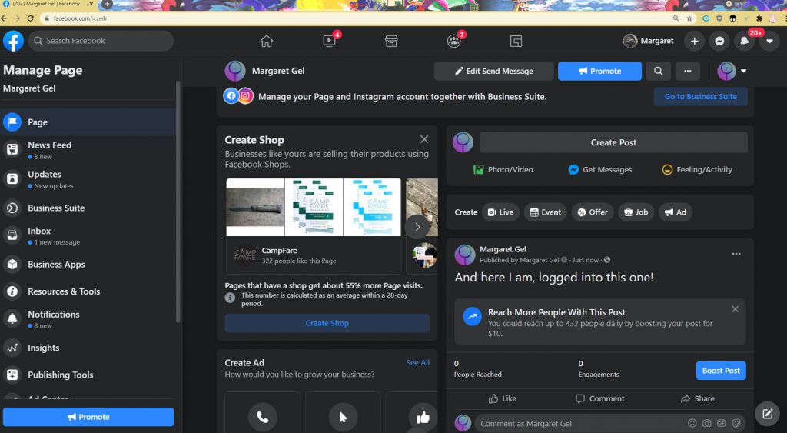
Task: Open News Feed in sidebar
Action: pyautogui.click(x=88, y=150)
